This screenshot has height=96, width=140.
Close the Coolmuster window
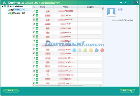click(137, 2)
